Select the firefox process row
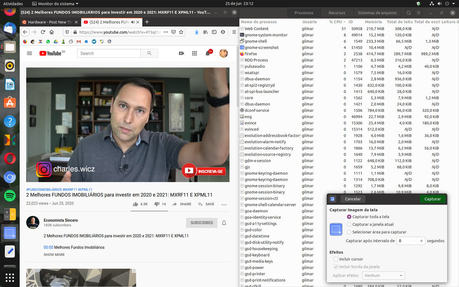 coord(349,54)
